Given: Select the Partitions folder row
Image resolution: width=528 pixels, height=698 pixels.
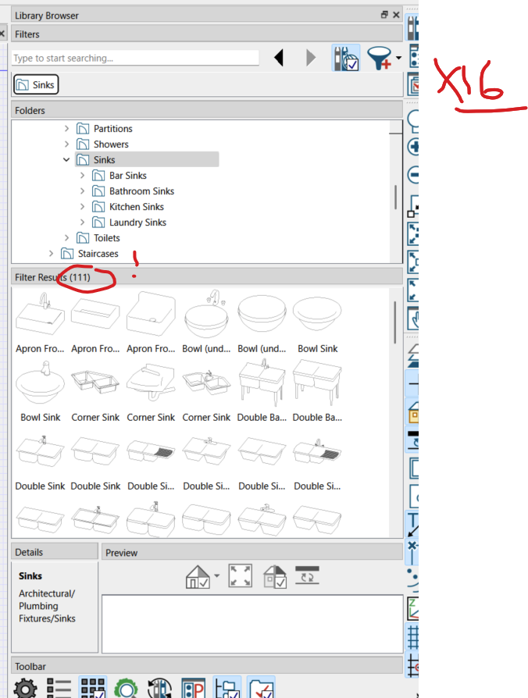Looking at the screenshot, I should coord(105,129).
